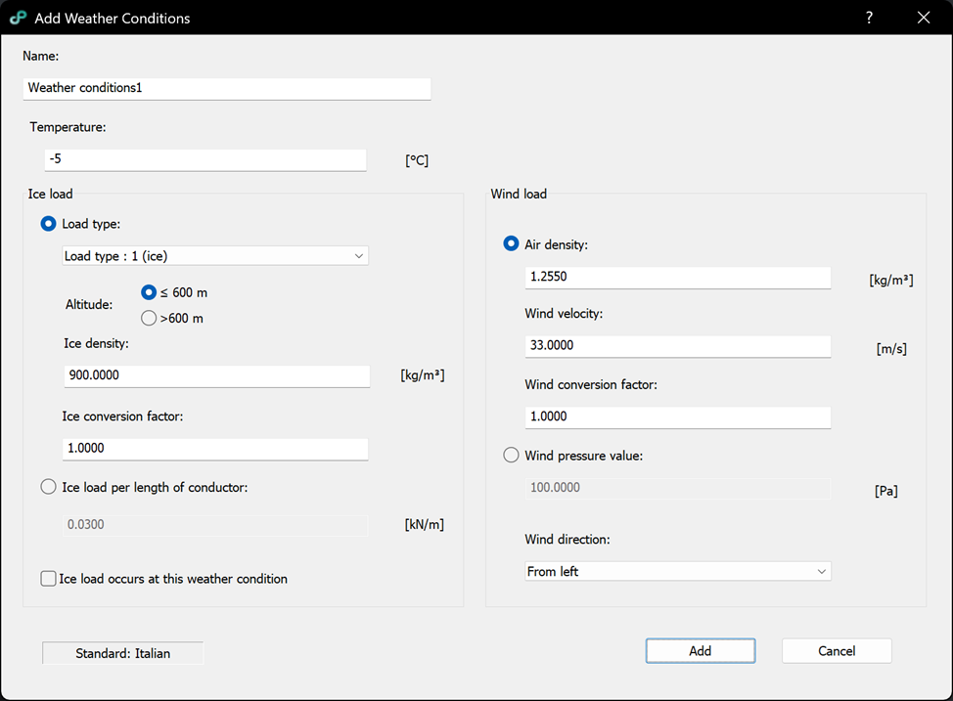Click the Add button
This screenshot has height=701, width=953.
click(x=700, y=651)
